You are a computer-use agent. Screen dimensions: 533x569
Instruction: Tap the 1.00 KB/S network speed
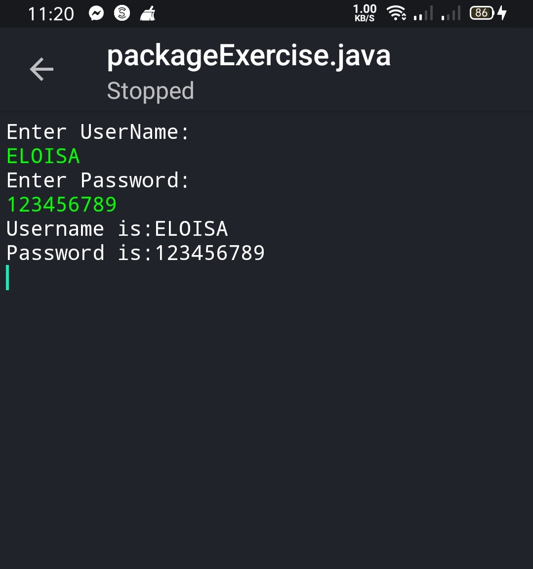365,13
